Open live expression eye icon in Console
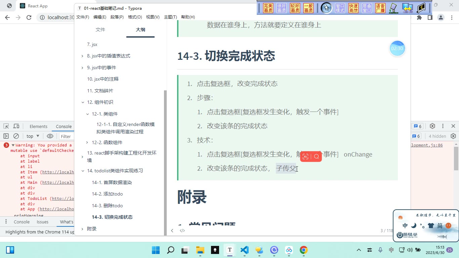The height and width of the screenshot is (258, 459). click(x=50, y=136)
